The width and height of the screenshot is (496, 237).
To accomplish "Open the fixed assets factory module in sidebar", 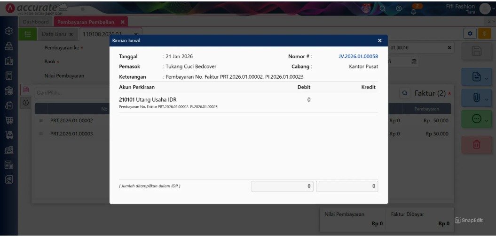I will pos(9,150).
